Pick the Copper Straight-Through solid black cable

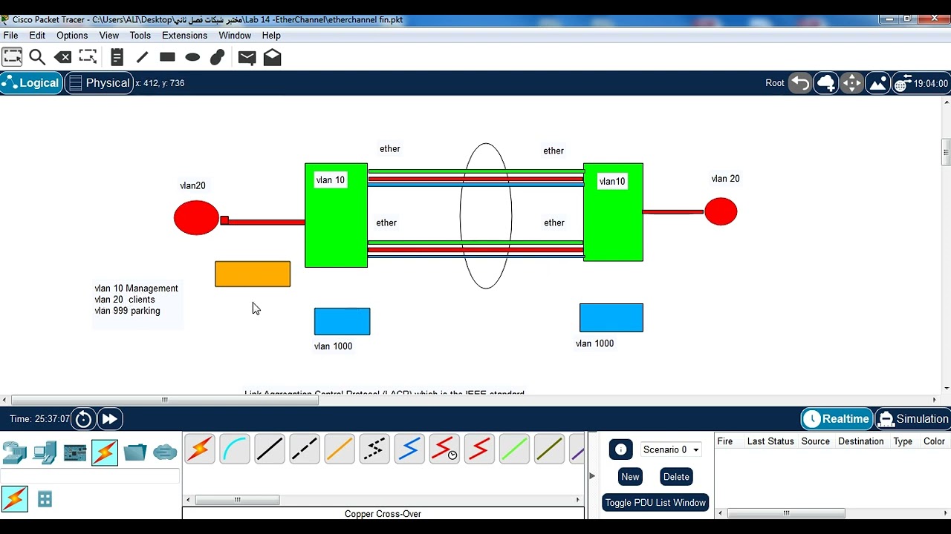point(270,449)
